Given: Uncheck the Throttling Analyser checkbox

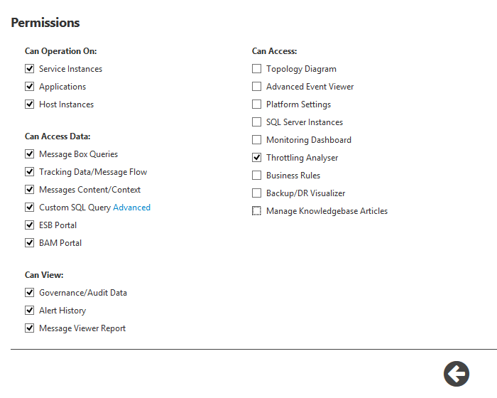Looking at the screenshot, I should click(x=257, y=158).
